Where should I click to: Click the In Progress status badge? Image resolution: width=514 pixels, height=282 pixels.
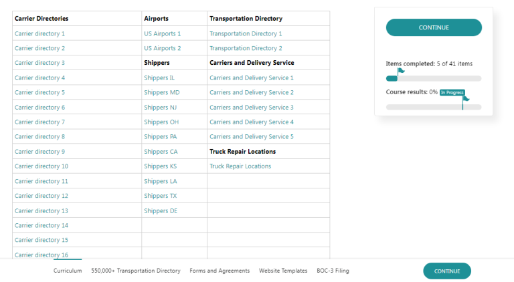452,92
